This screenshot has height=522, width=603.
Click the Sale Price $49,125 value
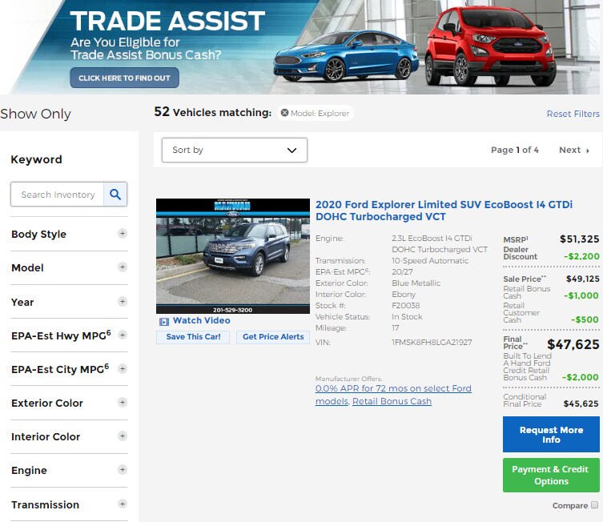click(582, 279)
